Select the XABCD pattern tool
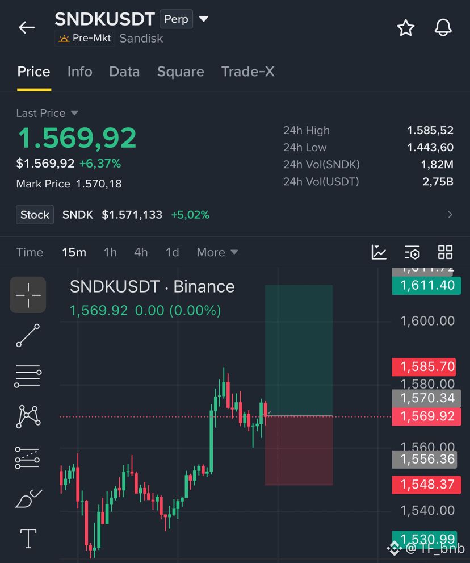The image size is (470, 563). pyautogui.click(x=28, y=416)
